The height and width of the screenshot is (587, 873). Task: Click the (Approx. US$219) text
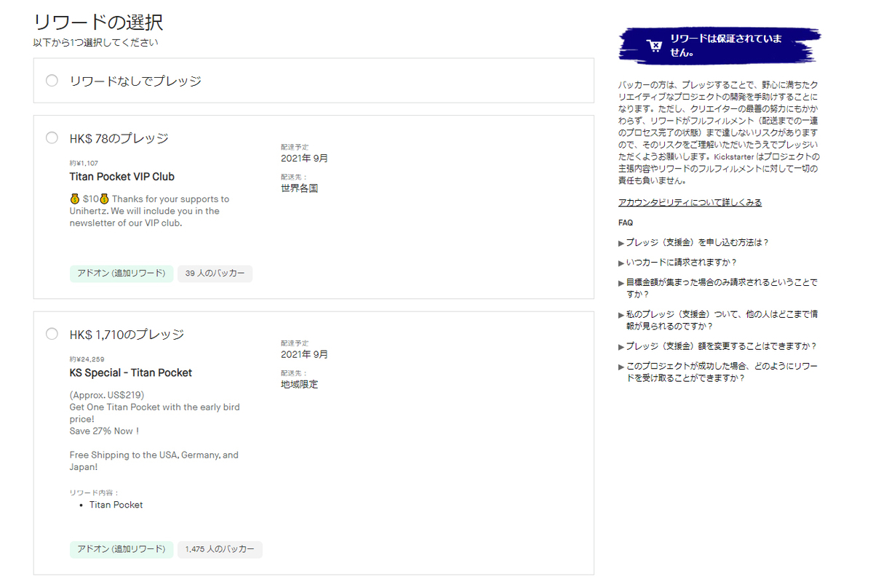[x=107, y=395]
